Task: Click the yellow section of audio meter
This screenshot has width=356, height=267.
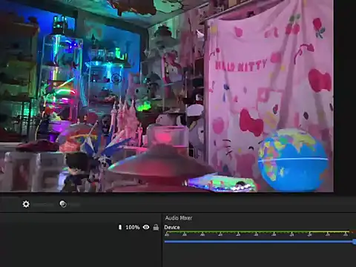Action: pyautogui.click(x=329, y=231)
